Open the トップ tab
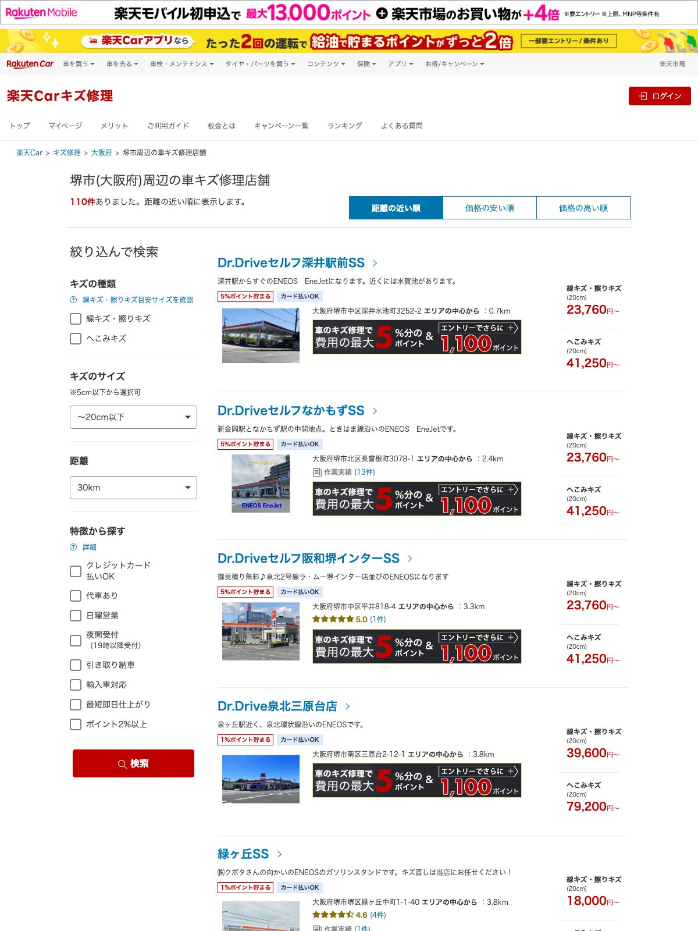 click(x=20, y=126)
